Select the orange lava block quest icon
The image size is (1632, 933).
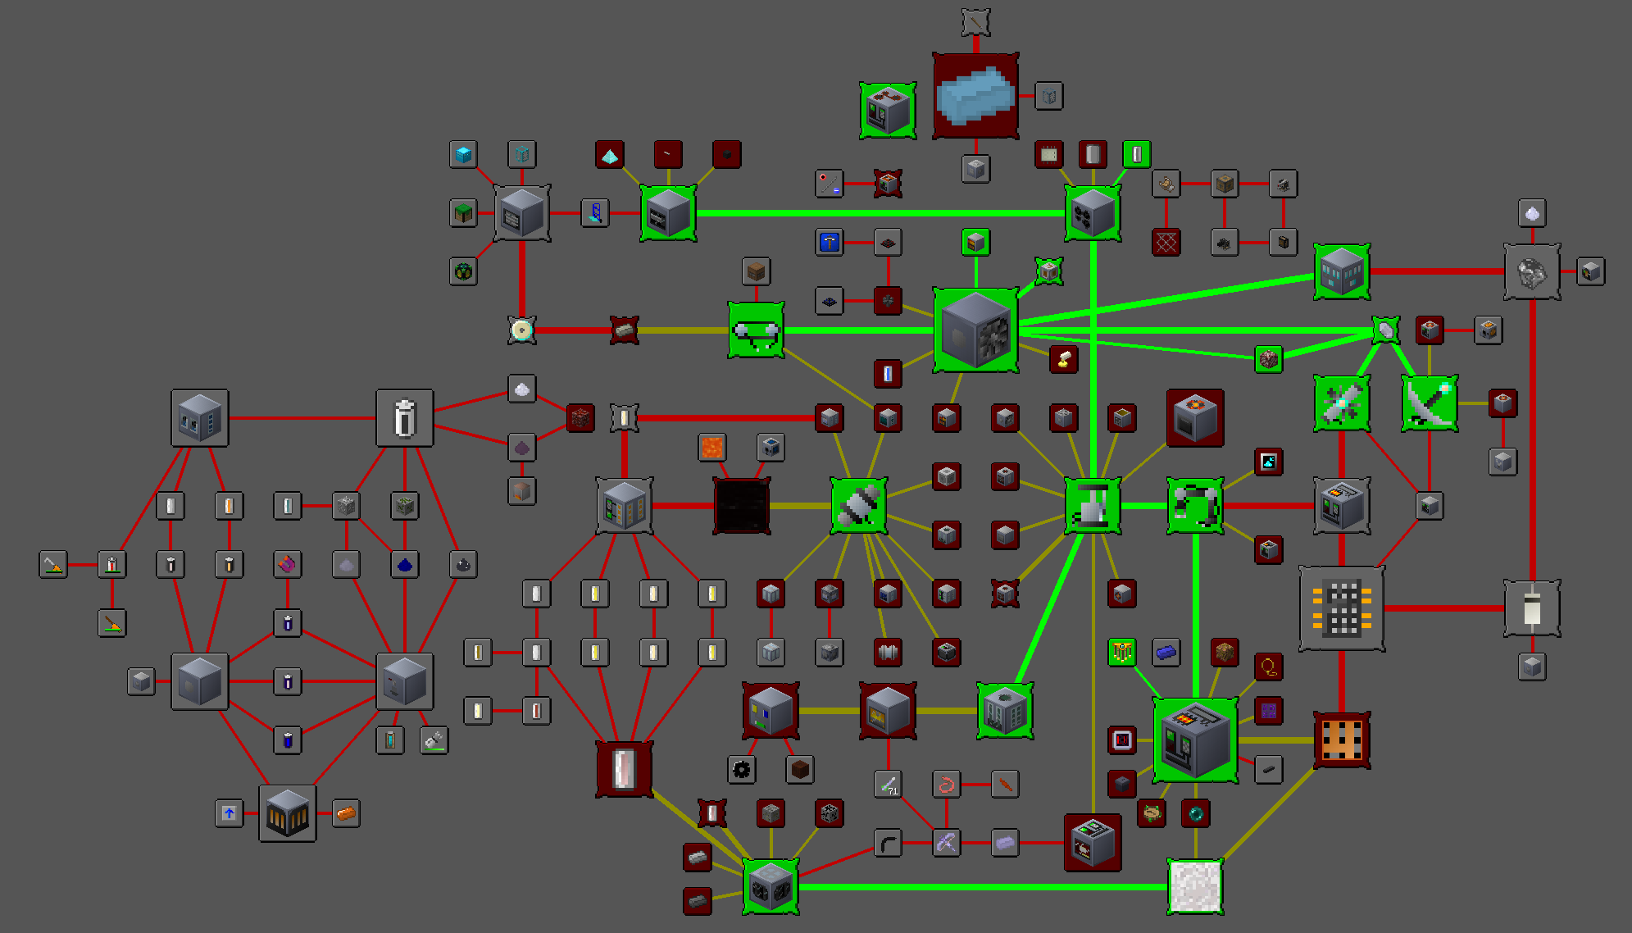coord(710,447)
